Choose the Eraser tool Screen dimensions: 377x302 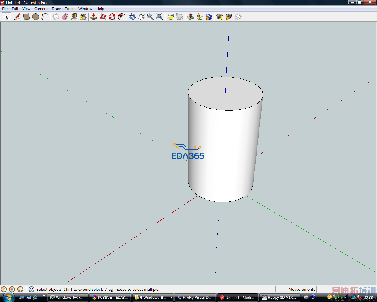tap(65, 17)
